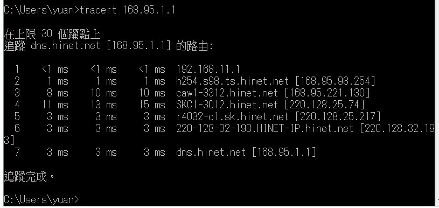This screenshot has height=208, width=439.
Task: Click dns.hinet.net in the 追蹤 header line
Action: pos(65,46)
